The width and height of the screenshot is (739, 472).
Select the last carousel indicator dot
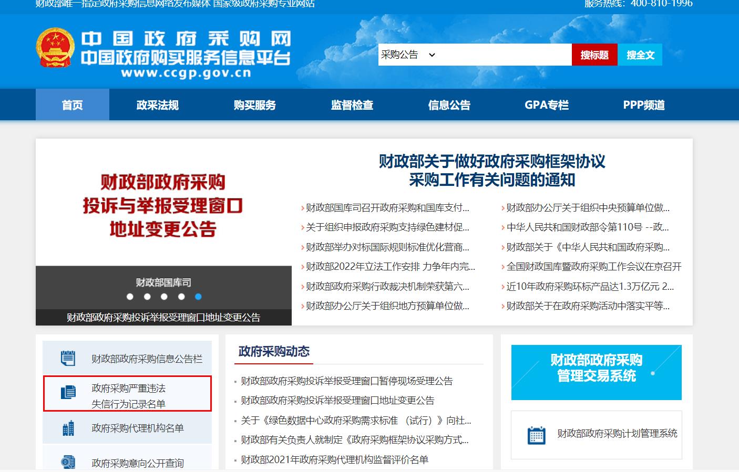[x=199, y=297]
